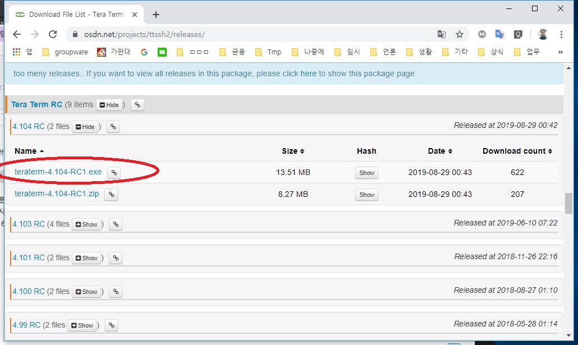
Task: Open the Tmp bookmark folder
Action: [268, 52]
